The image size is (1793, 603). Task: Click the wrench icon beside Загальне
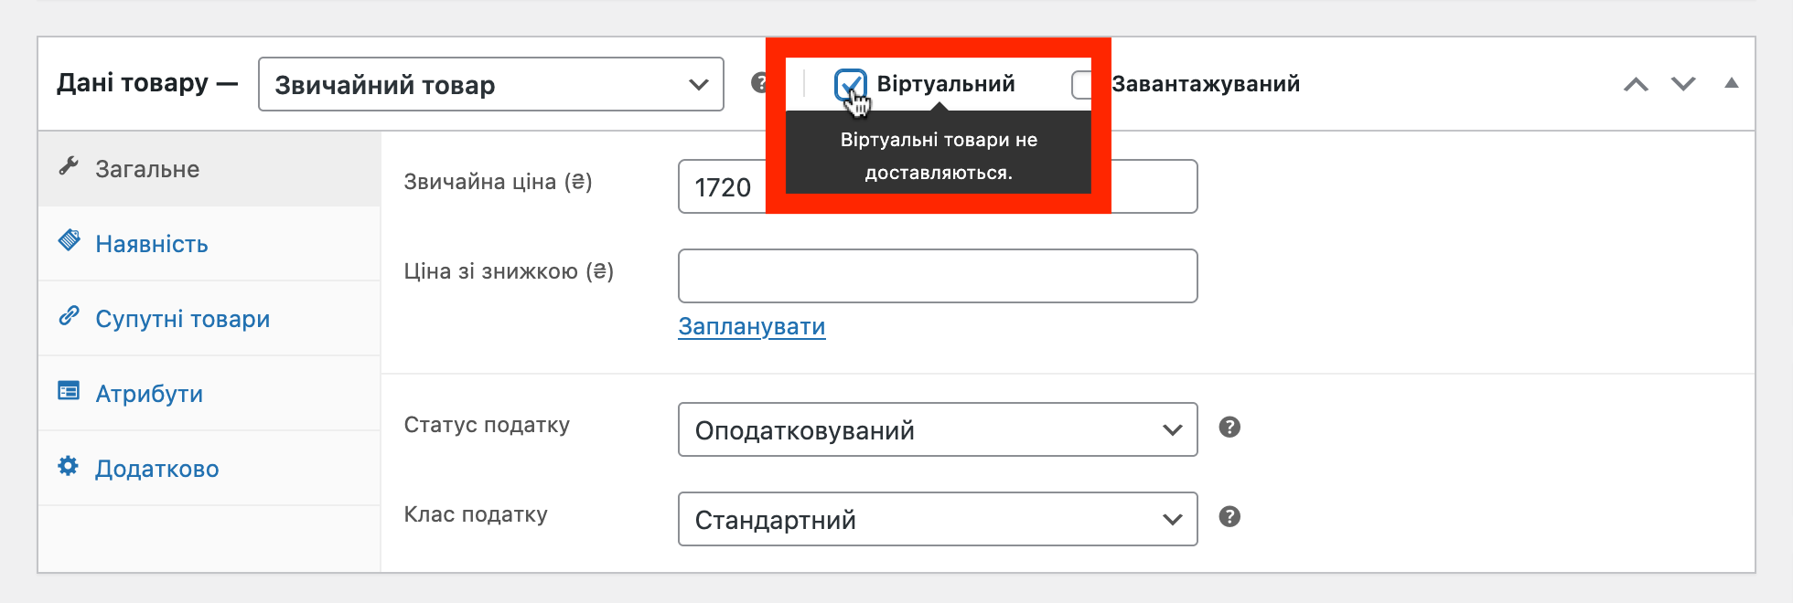coord(69,166)
